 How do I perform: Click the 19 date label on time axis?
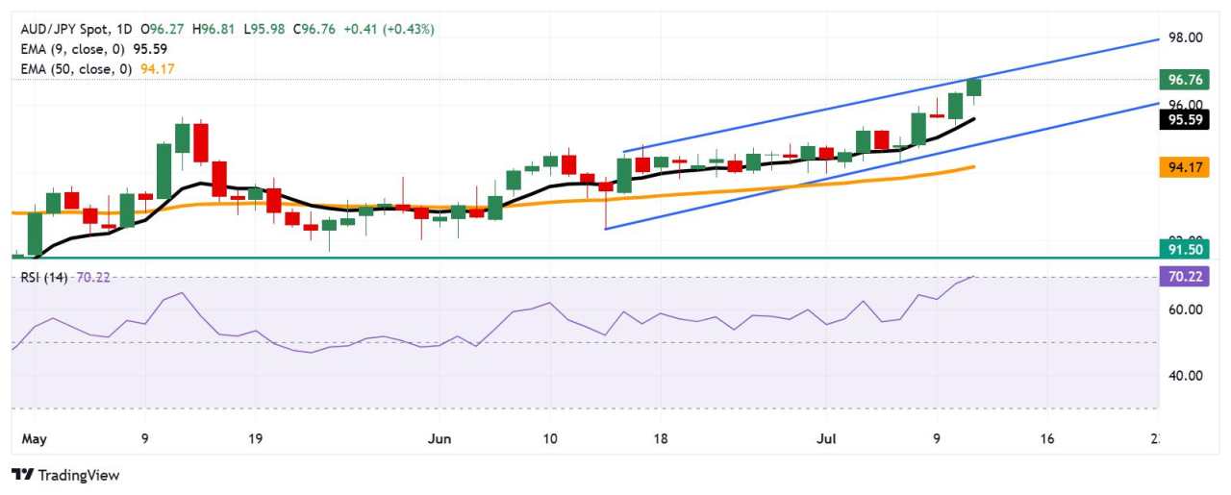(255, 439)
